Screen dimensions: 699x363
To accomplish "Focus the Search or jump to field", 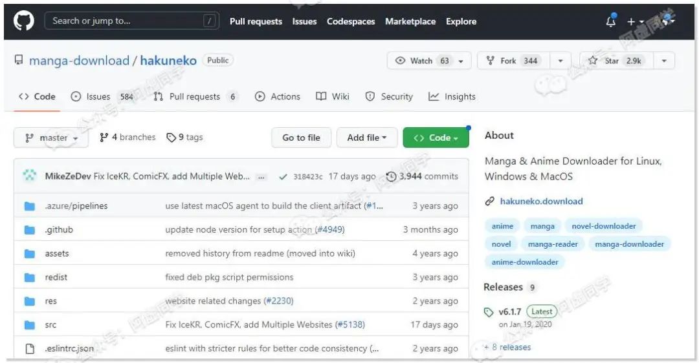I will click(x=131, y=21).
